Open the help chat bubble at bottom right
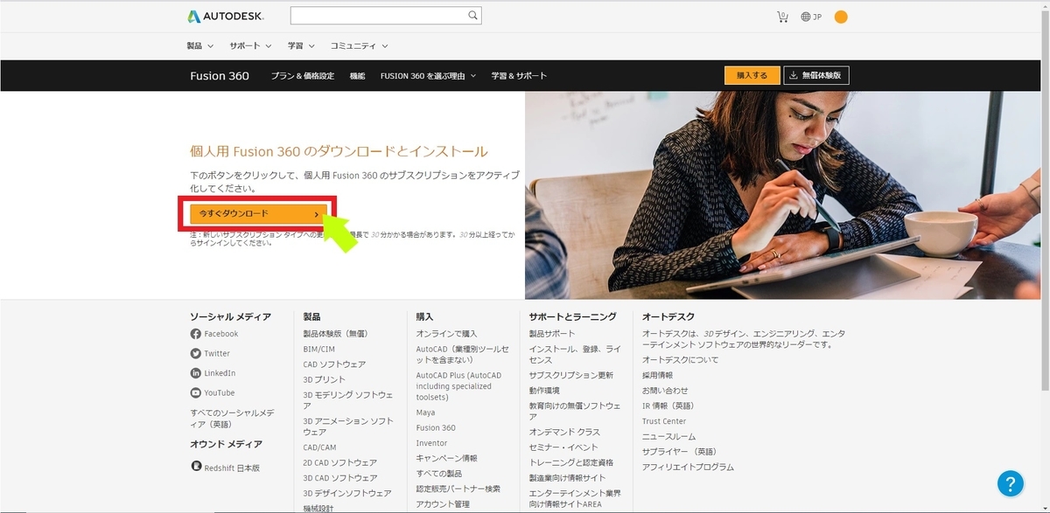The height and width of the screenshot is (513, 1050). click(1011, 483)
